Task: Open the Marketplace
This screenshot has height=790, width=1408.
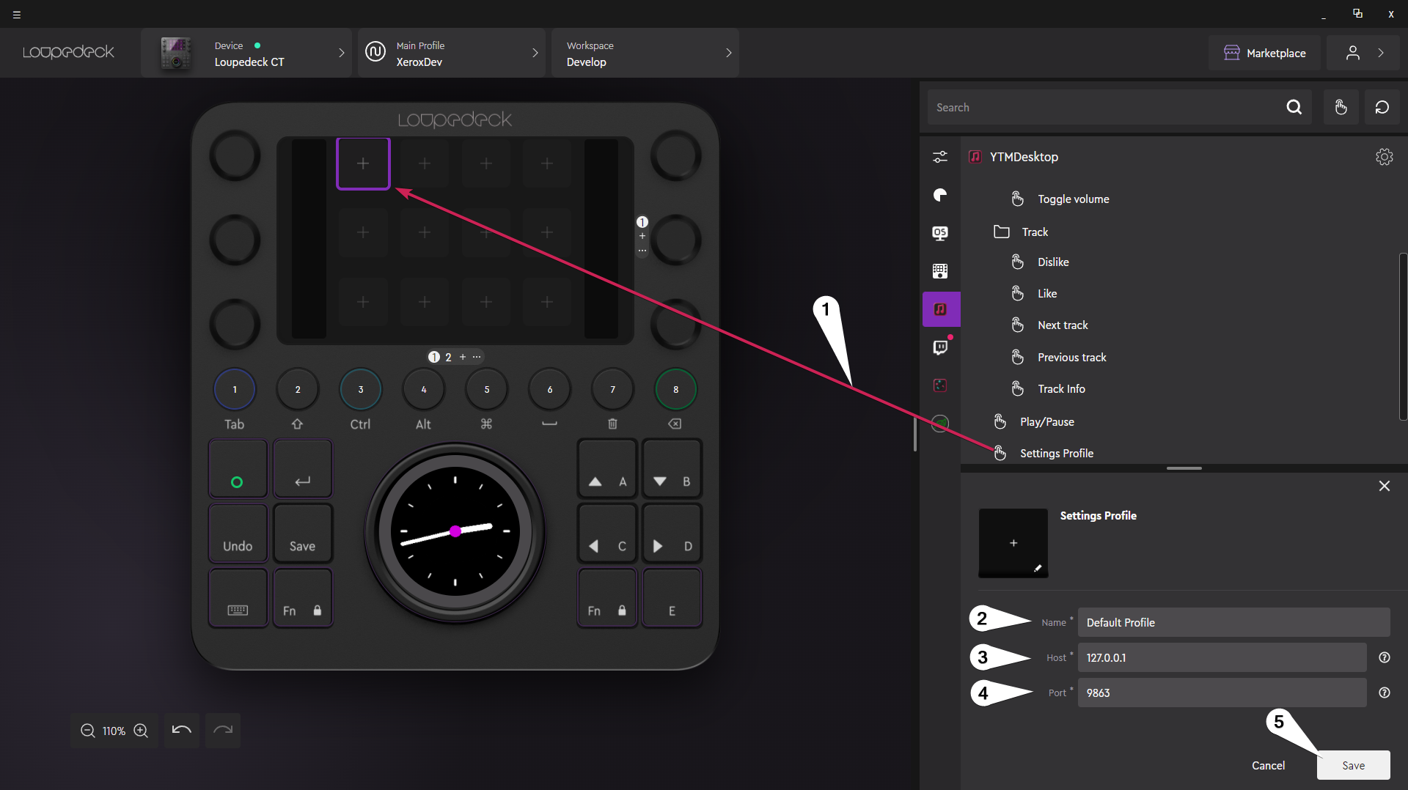Action: (x=1264, y=53)
